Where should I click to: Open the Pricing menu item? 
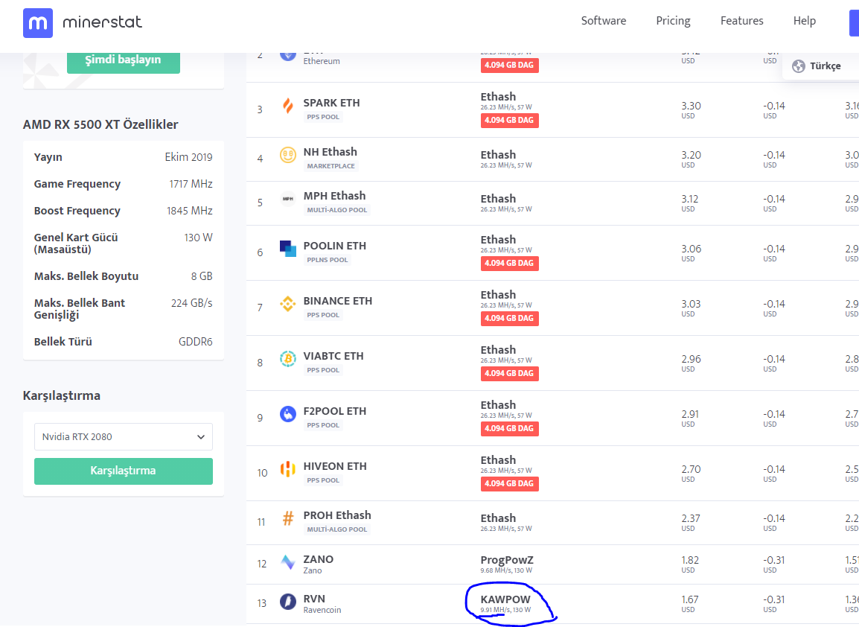click(673, 21)
